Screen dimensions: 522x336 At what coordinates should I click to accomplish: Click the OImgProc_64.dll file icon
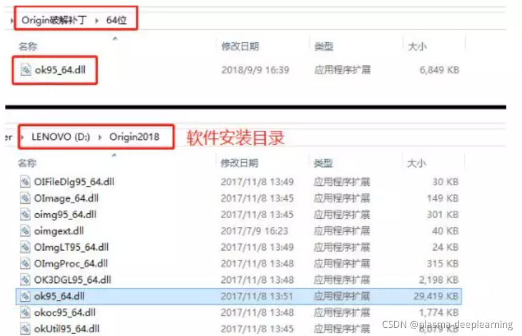(x=25, y=264)
